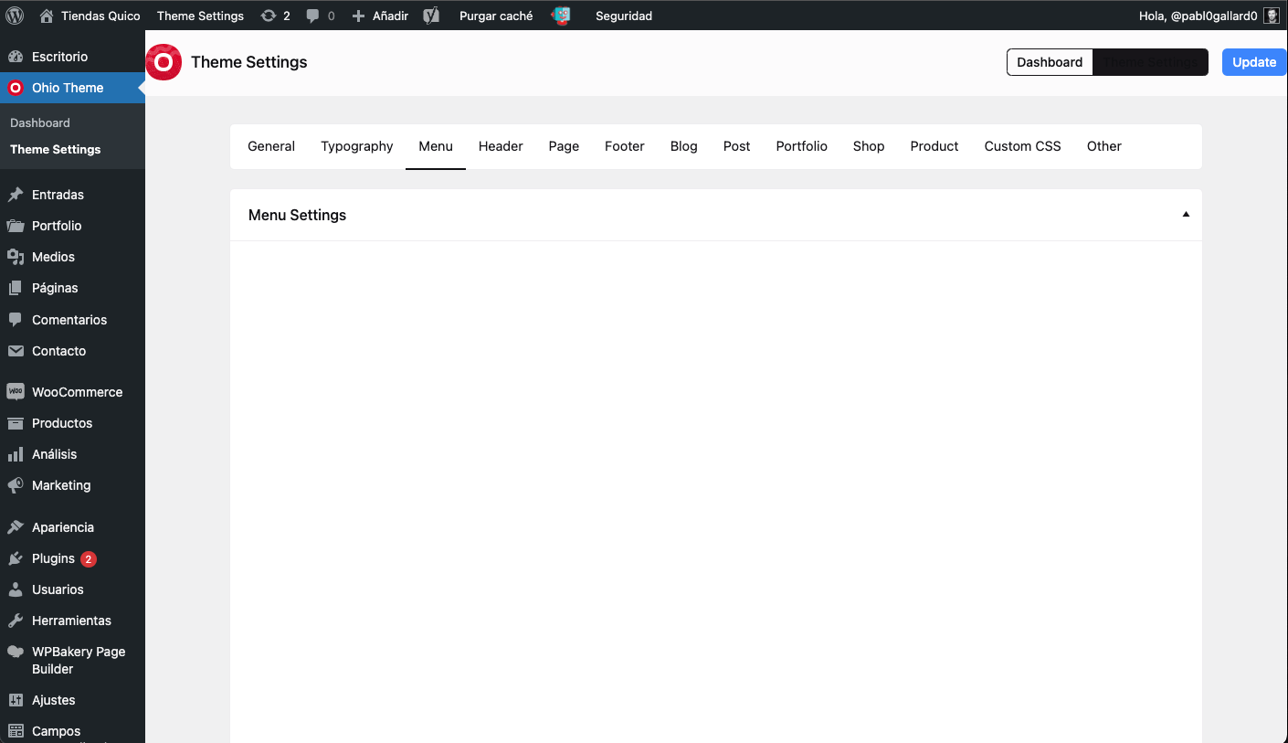Click Purgar caché in admin bar

coord(496,16)
